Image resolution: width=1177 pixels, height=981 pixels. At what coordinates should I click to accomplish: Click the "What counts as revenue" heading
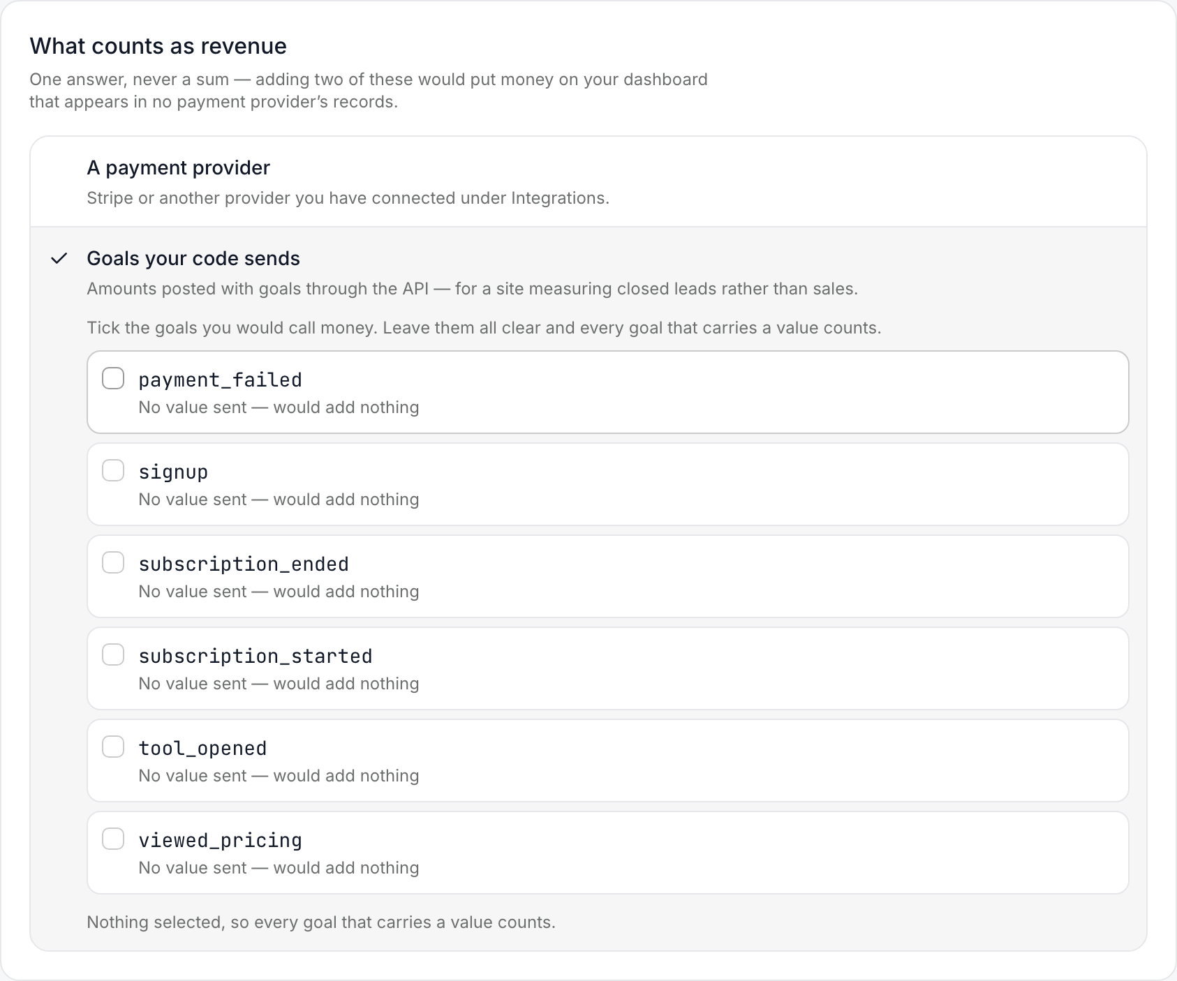(158, 46)
